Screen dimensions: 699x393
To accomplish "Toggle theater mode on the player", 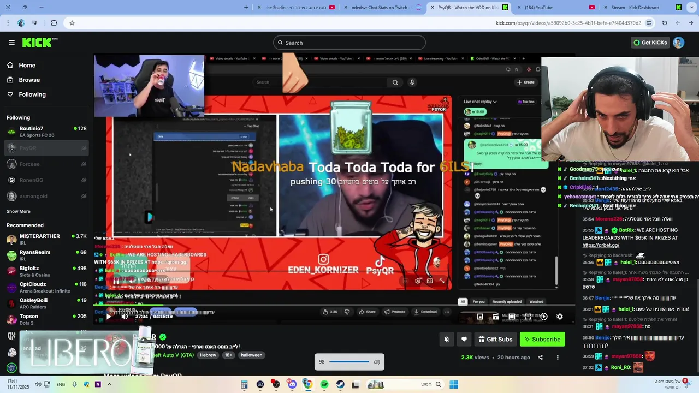I will (x=512, y=316).
